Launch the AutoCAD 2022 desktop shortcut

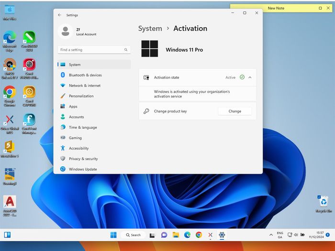(x=10, y=206)
